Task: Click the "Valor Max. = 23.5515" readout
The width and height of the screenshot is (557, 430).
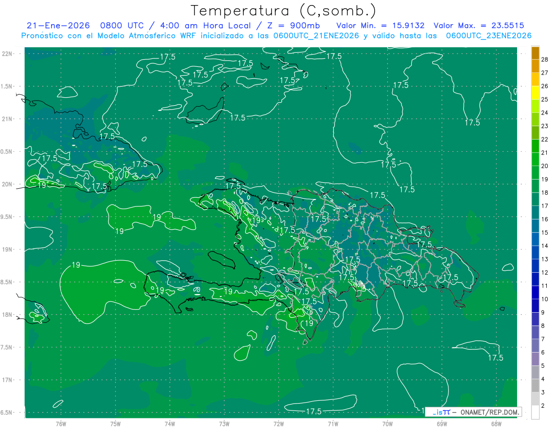Action: [x=478, y=26]
